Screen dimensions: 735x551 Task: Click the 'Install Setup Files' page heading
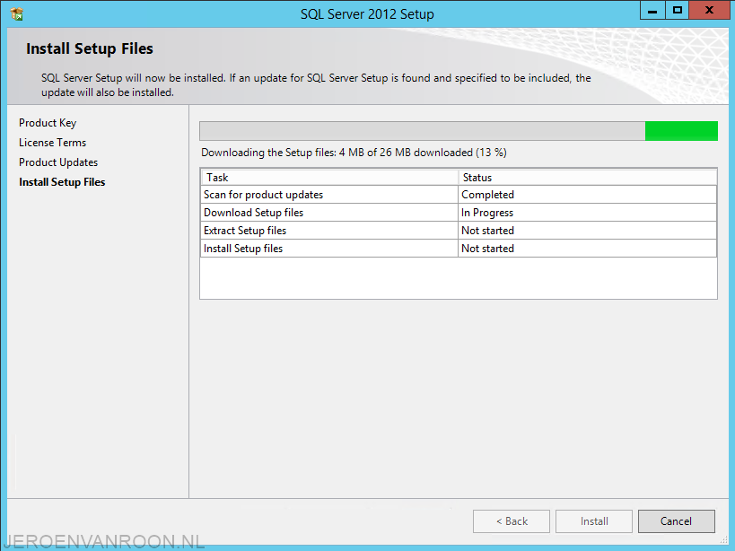point(90,48)
